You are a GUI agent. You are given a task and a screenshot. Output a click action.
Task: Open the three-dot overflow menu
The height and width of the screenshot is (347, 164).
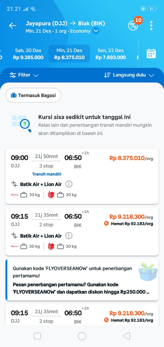pyautogui.click(x=151, y=25)
